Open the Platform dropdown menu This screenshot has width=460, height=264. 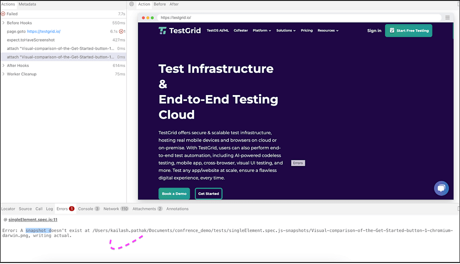click(x=262, y=30)
